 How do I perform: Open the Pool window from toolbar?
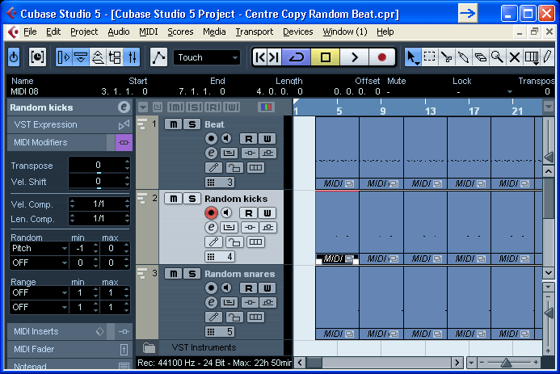[115, 57]
